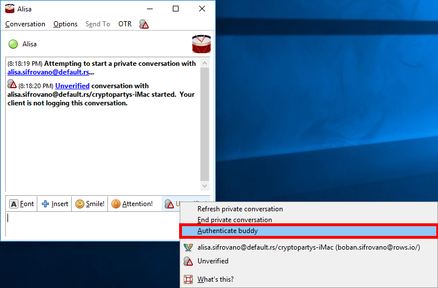Open the Options menu

[65, 24]
